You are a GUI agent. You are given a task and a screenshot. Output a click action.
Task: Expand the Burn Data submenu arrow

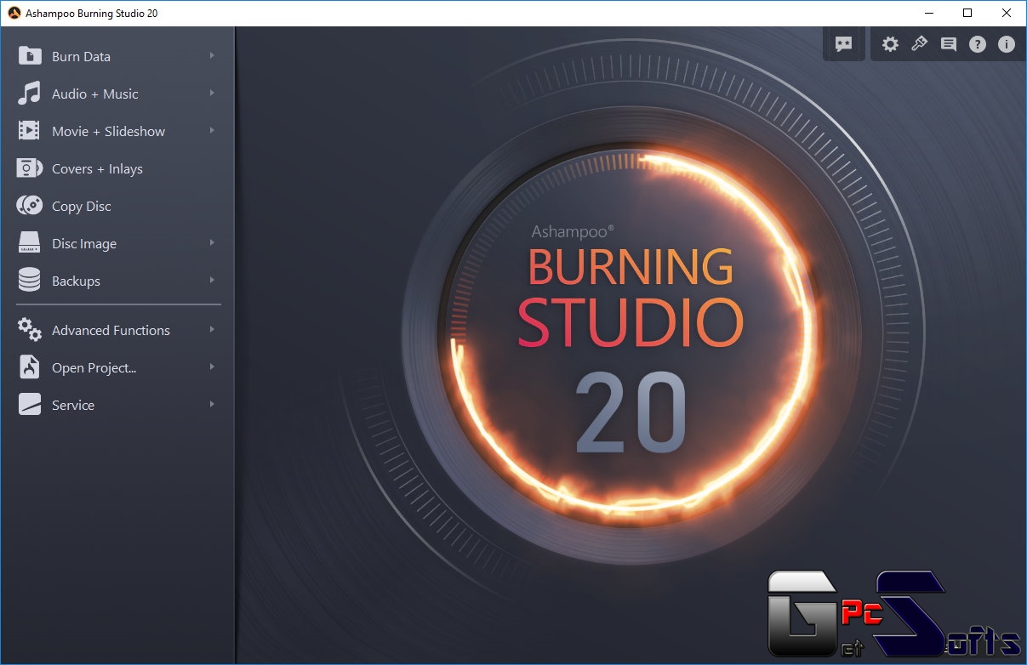[x=212, y=56]
